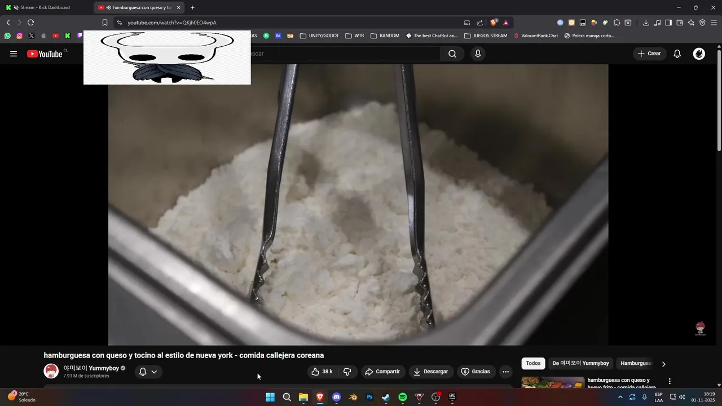
Task: Show more filter chips with right arrow
Action: click(x=664, y=364)
